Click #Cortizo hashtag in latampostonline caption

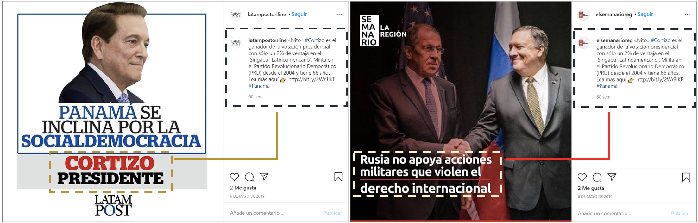click(x=315, y=40)
